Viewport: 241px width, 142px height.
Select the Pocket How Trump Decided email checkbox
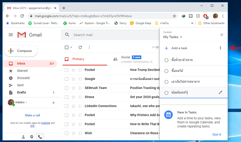coord(67,70)
